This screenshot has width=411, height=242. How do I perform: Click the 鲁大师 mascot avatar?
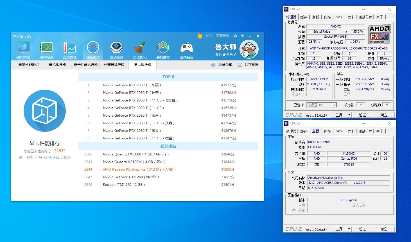click(x=249, y=49)
